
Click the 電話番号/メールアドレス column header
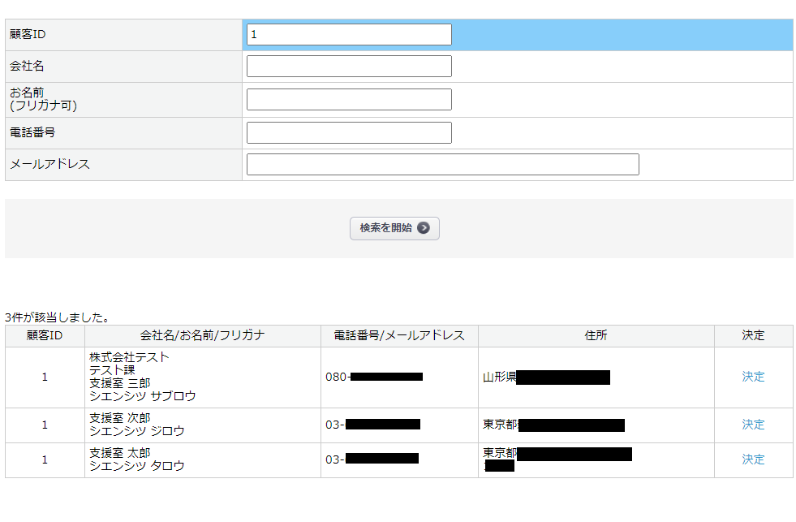pyautogui.click(x=399, y=335)
